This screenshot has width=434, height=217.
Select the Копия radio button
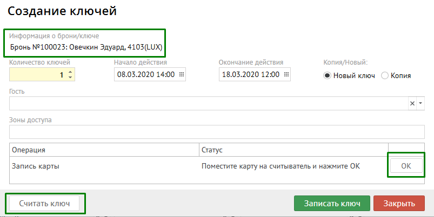coord(385,75)
